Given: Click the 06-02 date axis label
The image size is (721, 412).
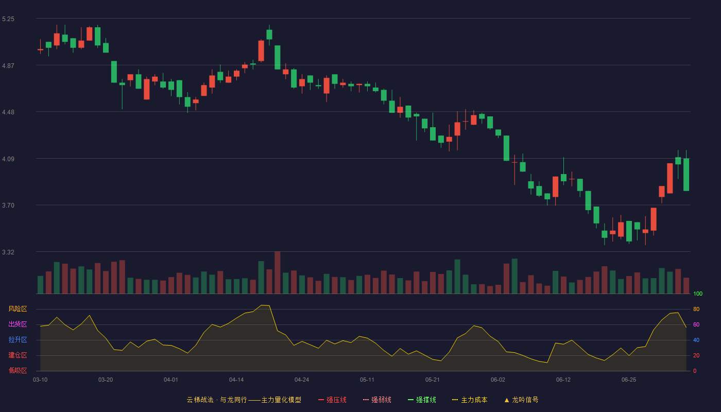Looking at the screenshot, I should (498, 380).
